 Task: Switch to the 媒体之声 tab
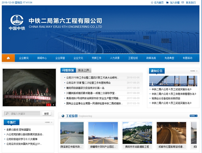coord(83,70)
